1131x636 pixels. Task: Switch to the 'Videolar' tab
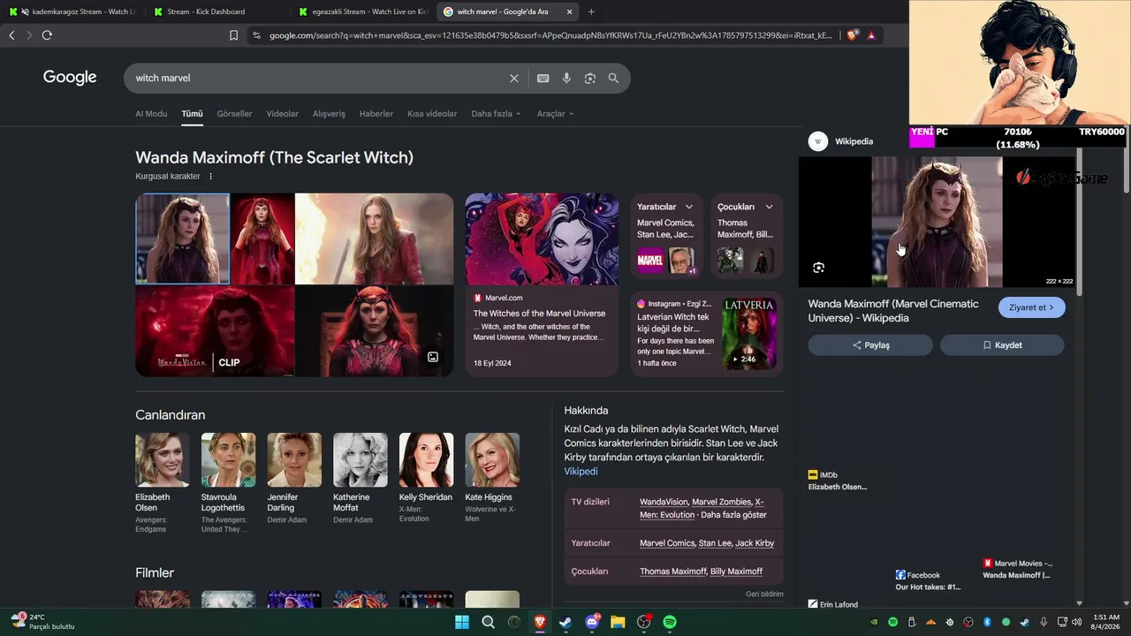(283, 114)
